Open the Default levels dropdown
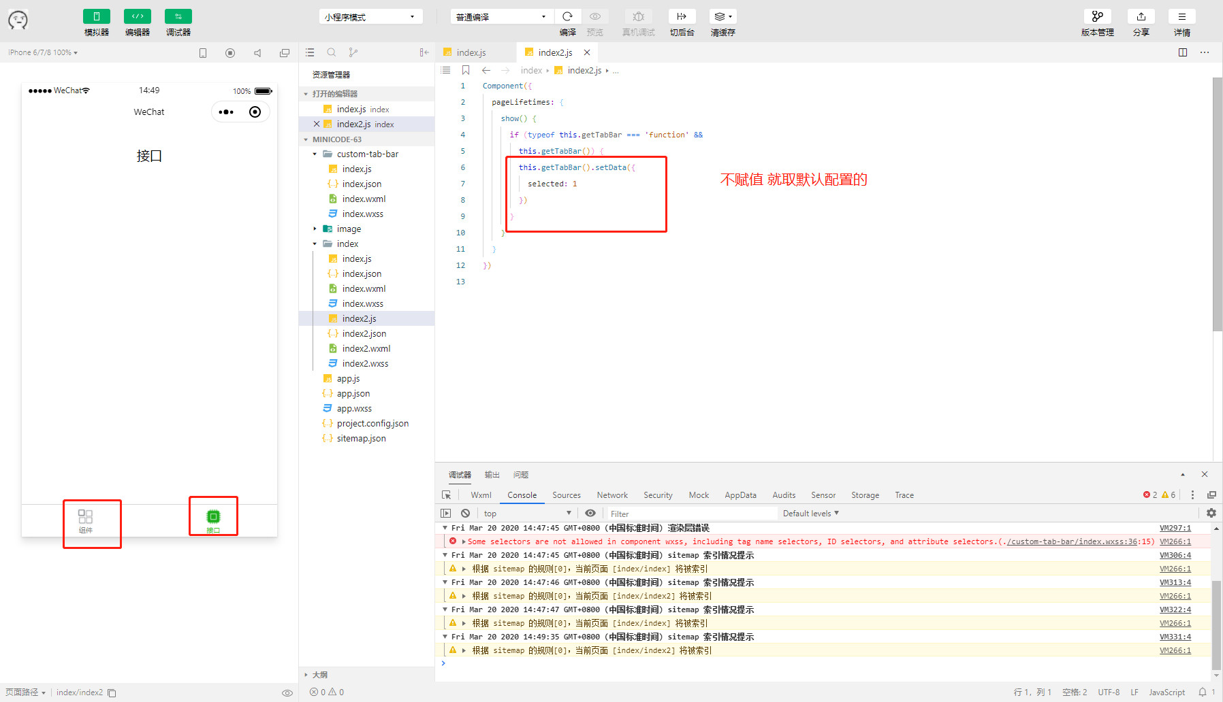 [x=811, y=514]
